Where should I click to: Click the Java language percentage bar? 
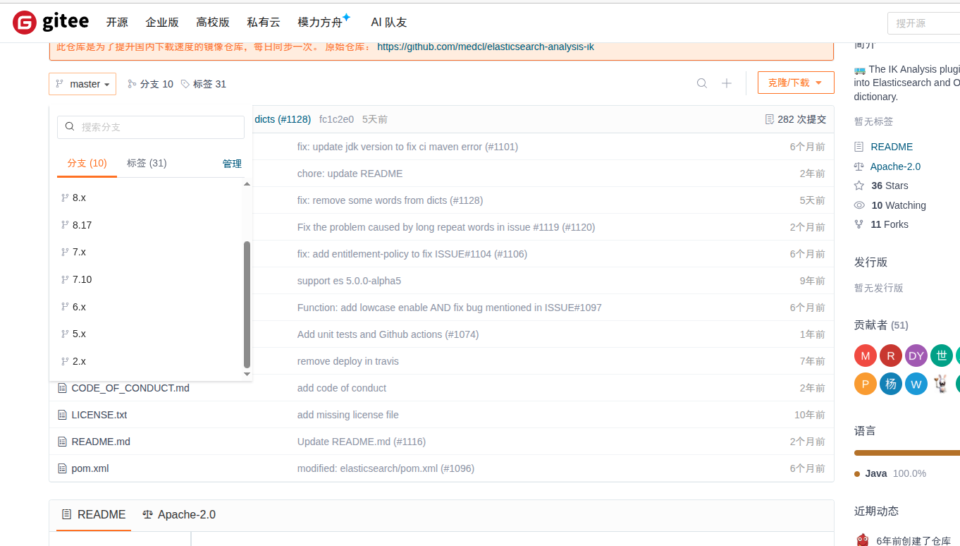click(x=907, y=453)
